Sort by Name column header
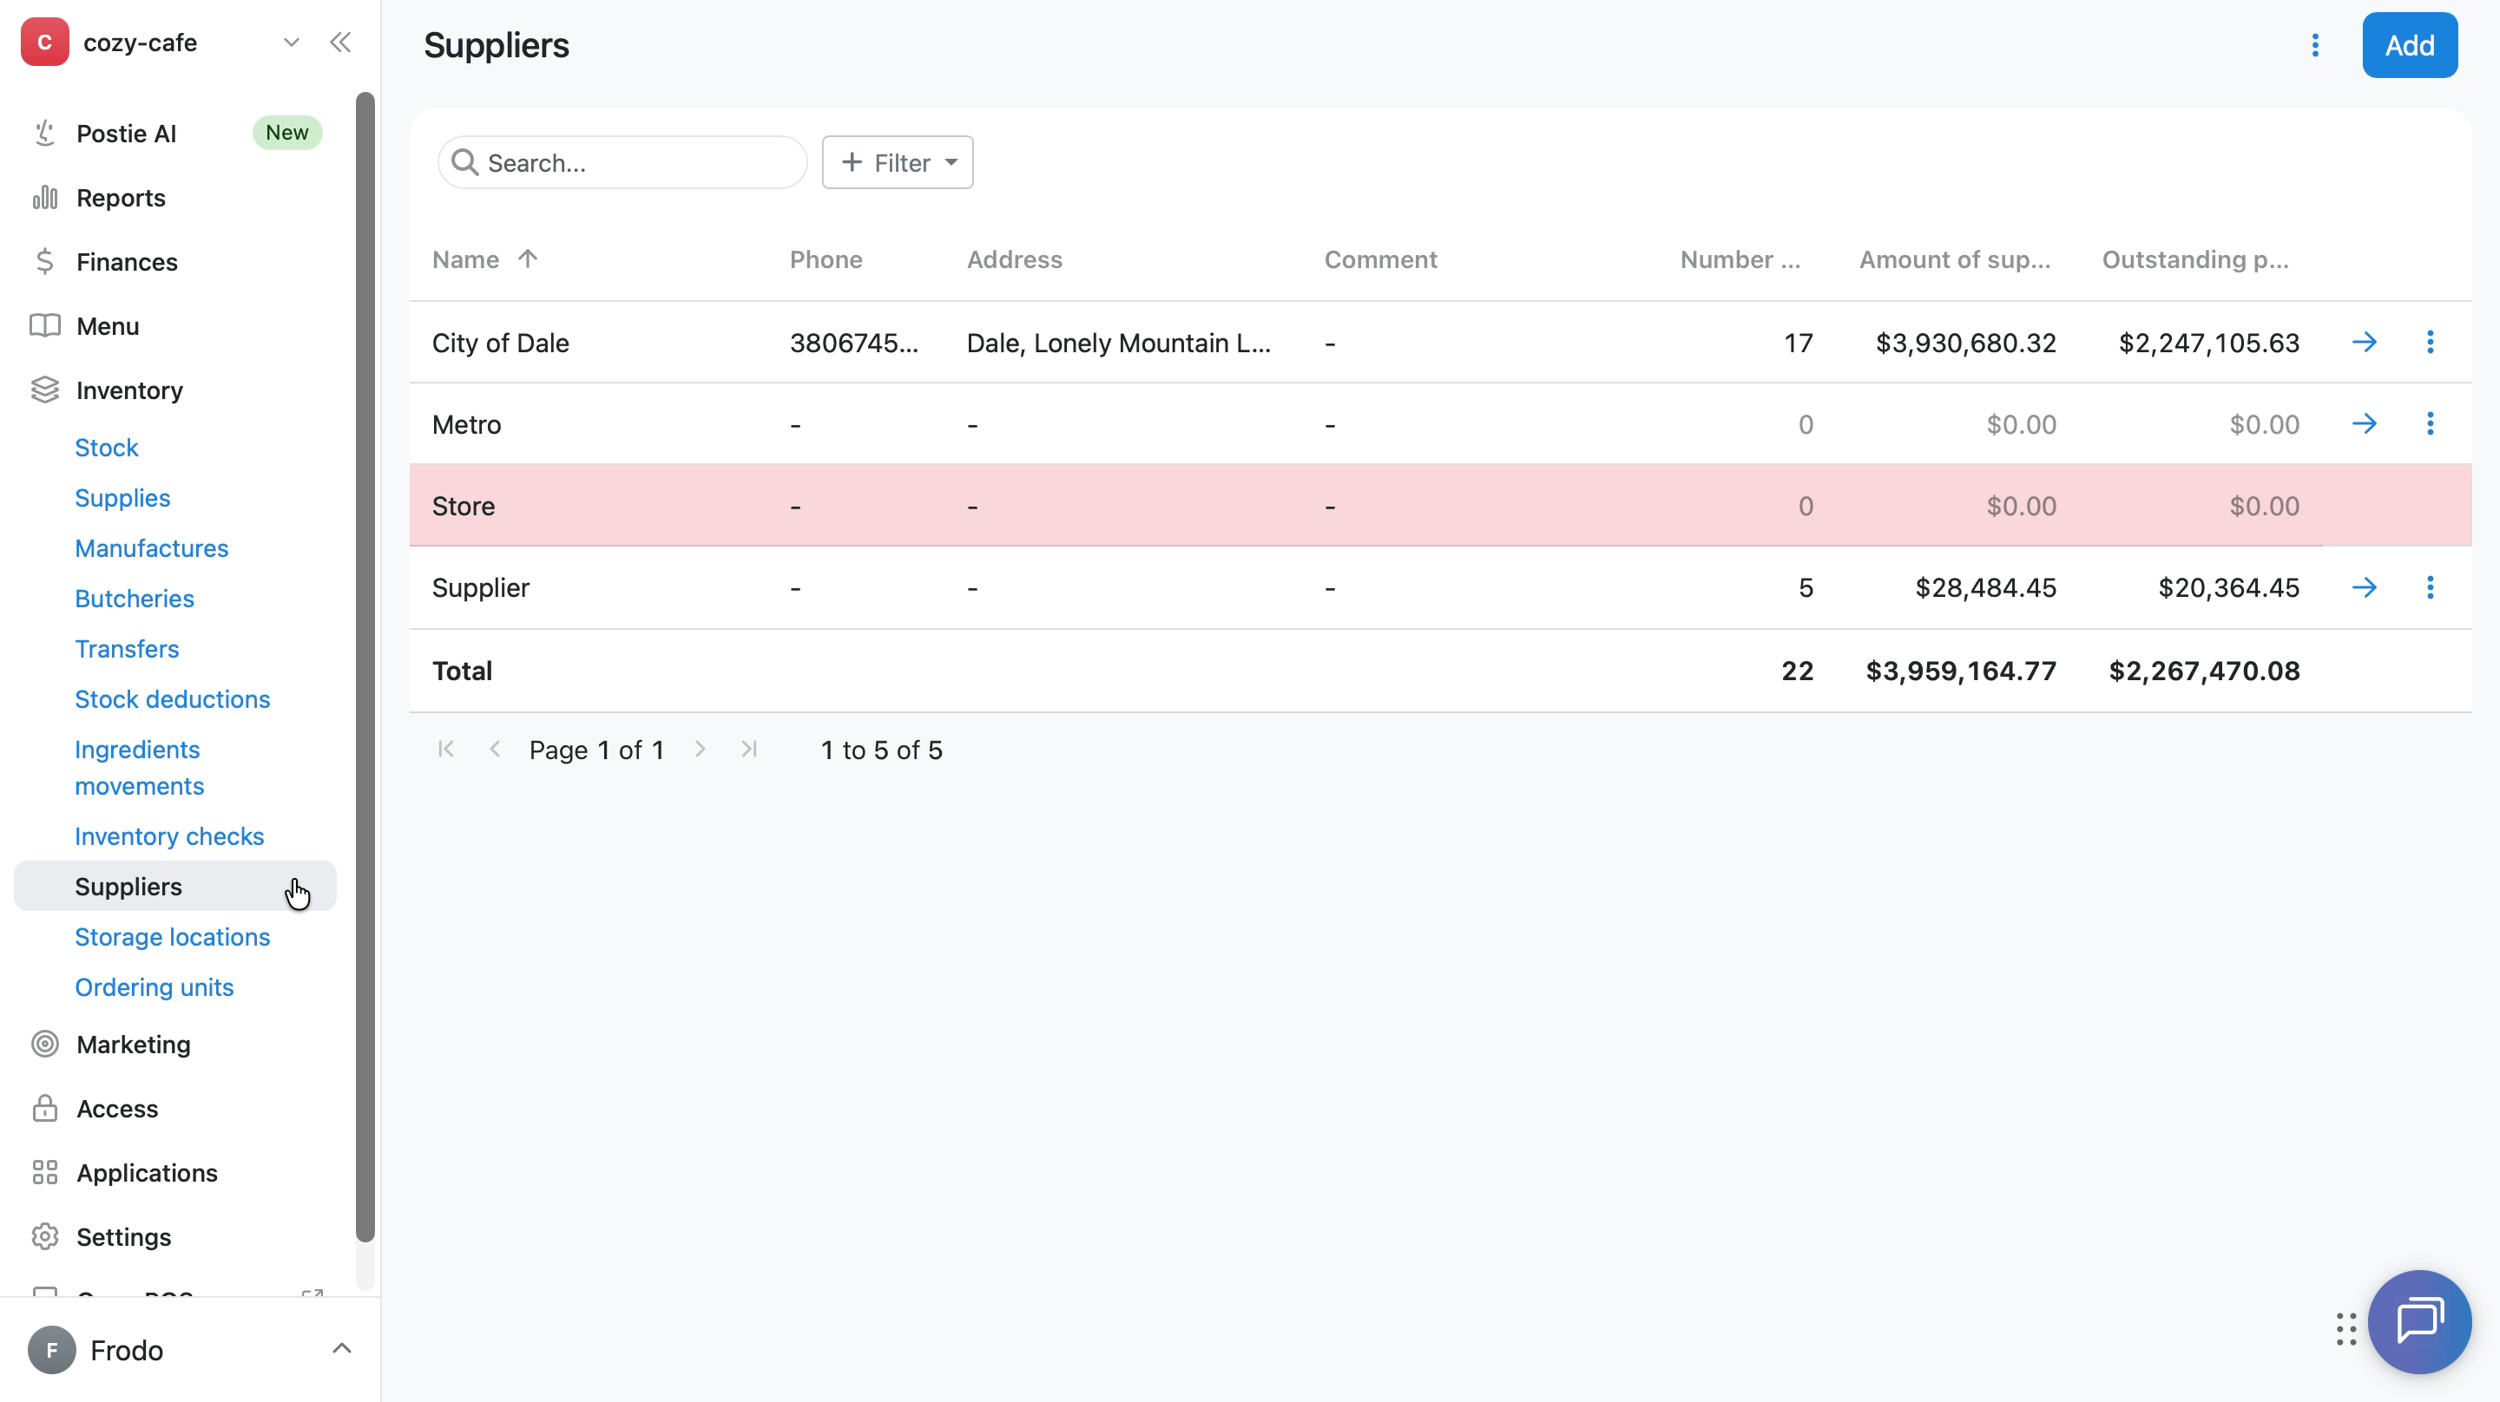The height and width of the screenshot is (1402, 2500). (484, 259)
